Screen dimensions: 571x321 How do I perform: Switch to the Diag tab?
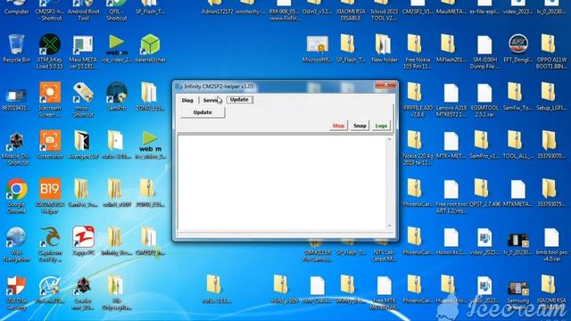[x=187, y=100]
